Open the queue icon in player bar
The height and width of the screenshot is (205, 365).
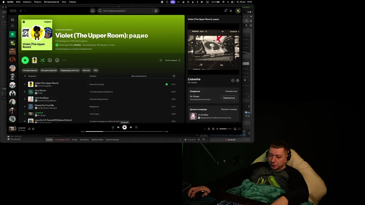pyautogui.click(x=209, y=129)
